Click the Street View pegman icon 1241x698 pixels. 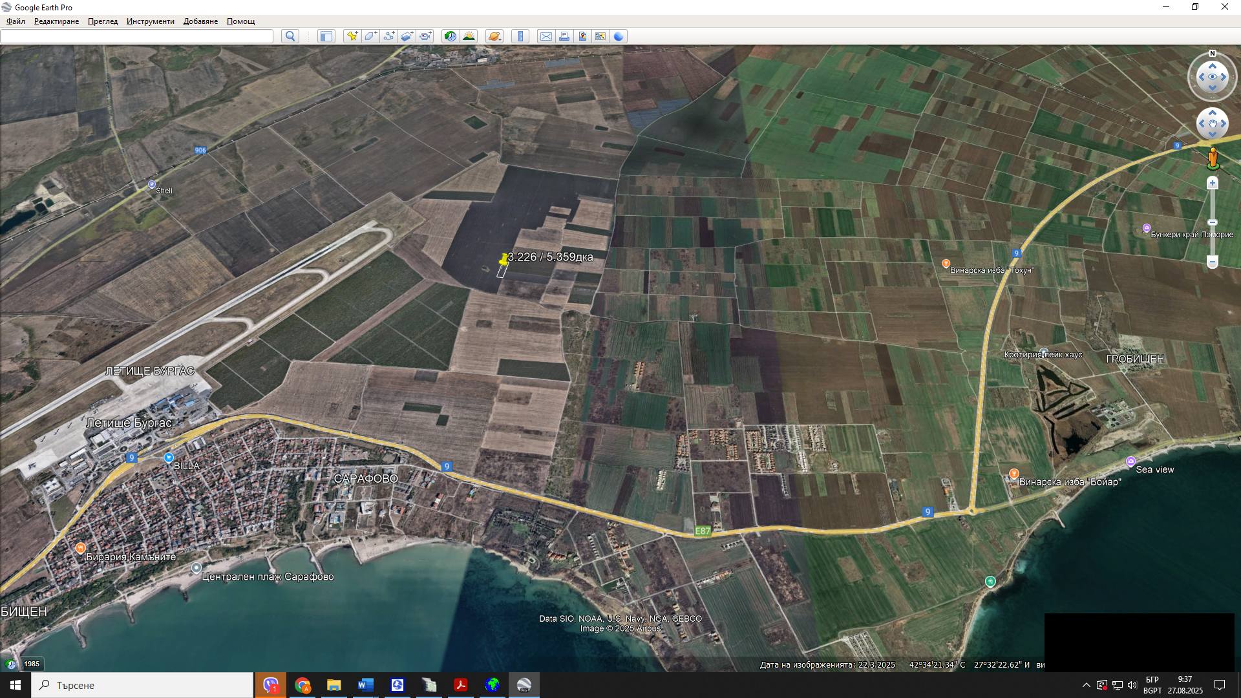tap(1213, 158)
